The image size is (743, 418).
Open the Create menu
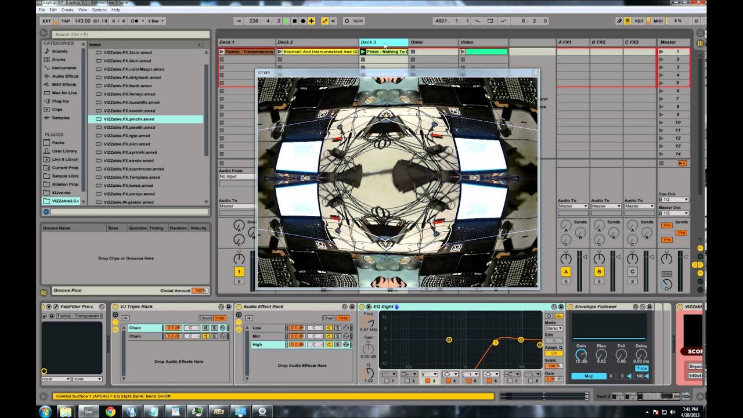67,10
